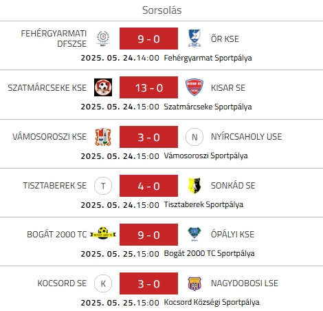Open the Bogát 2000 TC team page

click(x=57, y=235)
